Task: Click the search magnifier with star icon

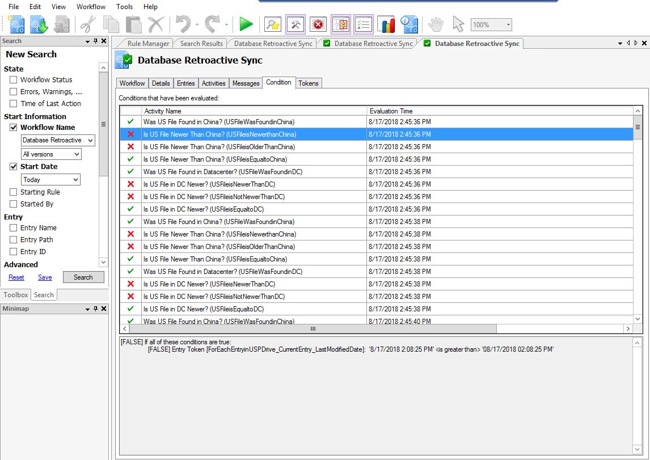Action: pos(273,24)
